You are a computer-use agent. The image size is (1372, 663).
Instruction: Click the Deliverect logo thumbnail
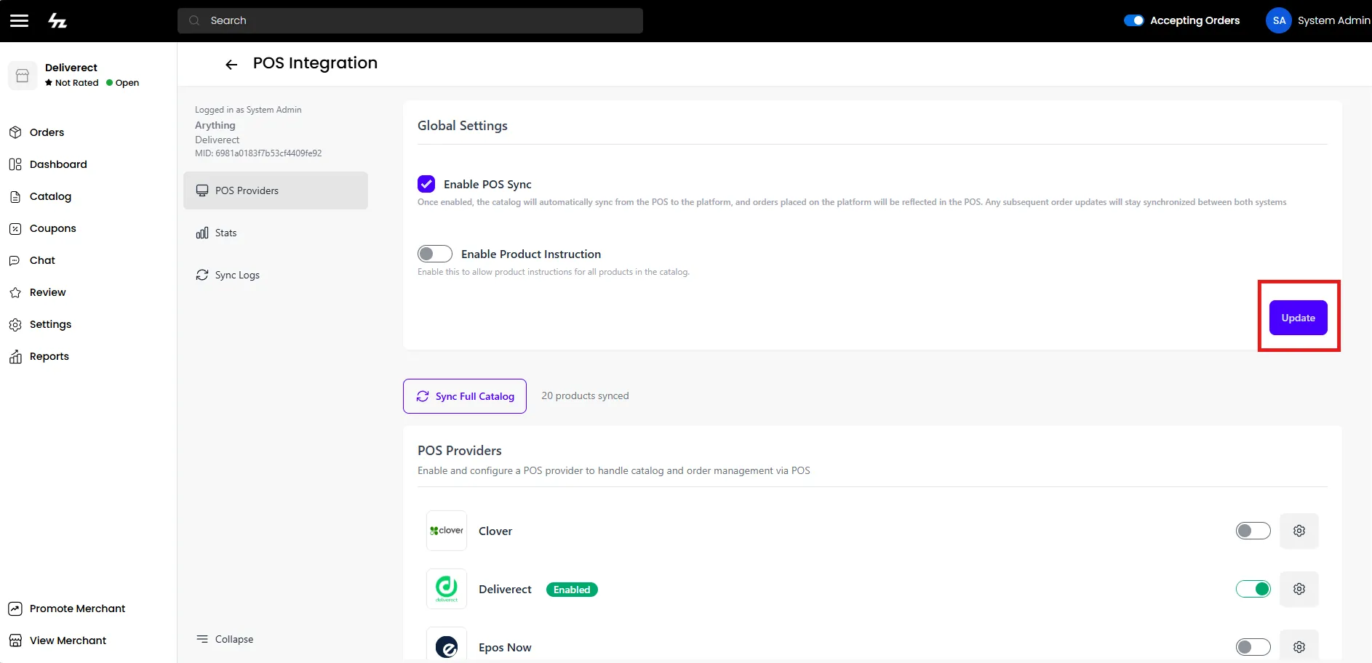pyautogui.click(x=447, y=589)
